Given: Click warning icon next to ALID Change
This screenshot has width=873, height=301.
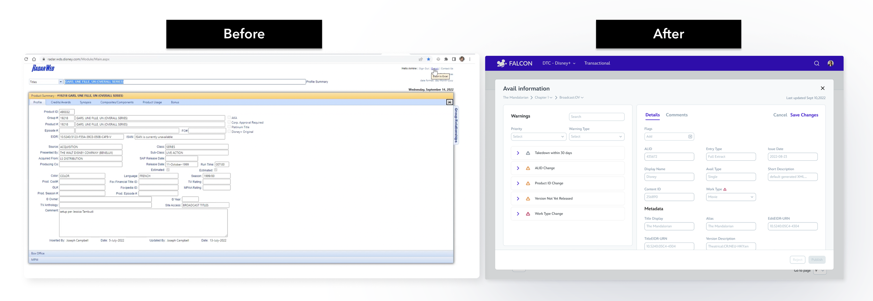Looking at the screenshot, I should click(528, 168).
